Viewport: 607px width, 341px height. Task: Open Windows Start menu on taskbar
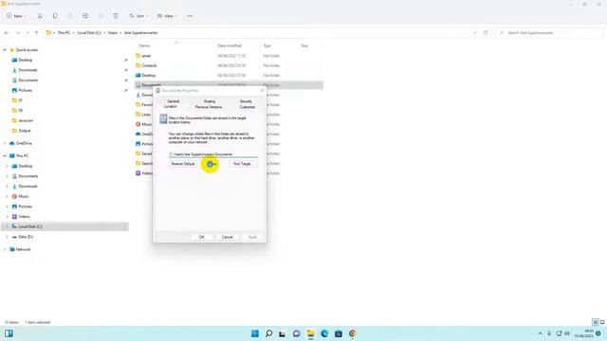[255, 333]
